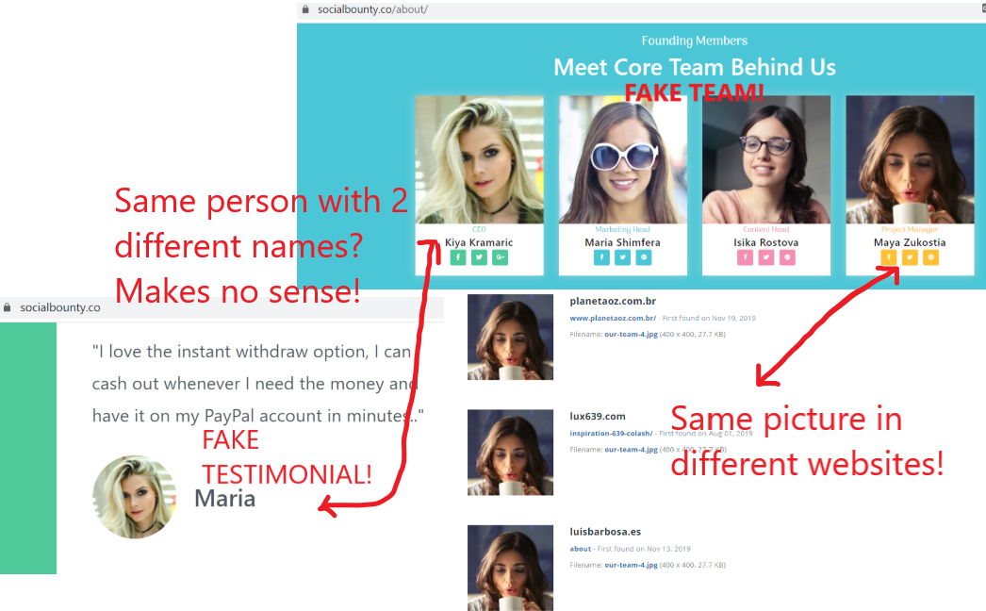The height and width of the screenshot is (611, 986).
Task: Click Maria Shimfera's Twitter icon
Action: 622,257
